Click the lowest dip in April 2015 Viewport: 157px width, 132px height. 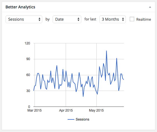pyautogui.click(x=83, y=96)
